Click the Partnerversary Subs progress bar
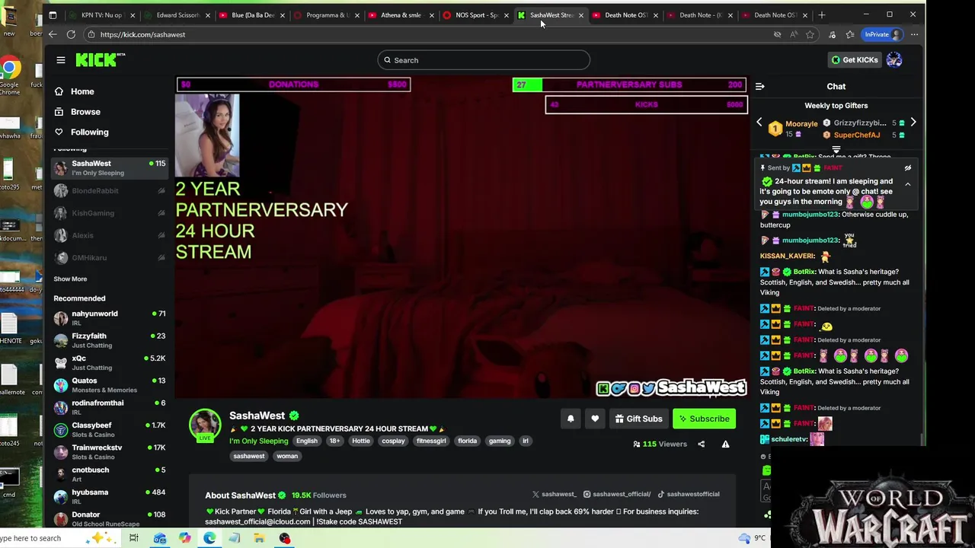The width and height of the screenshot is (975, 548). pyautogui.click(x=629, y=84)
